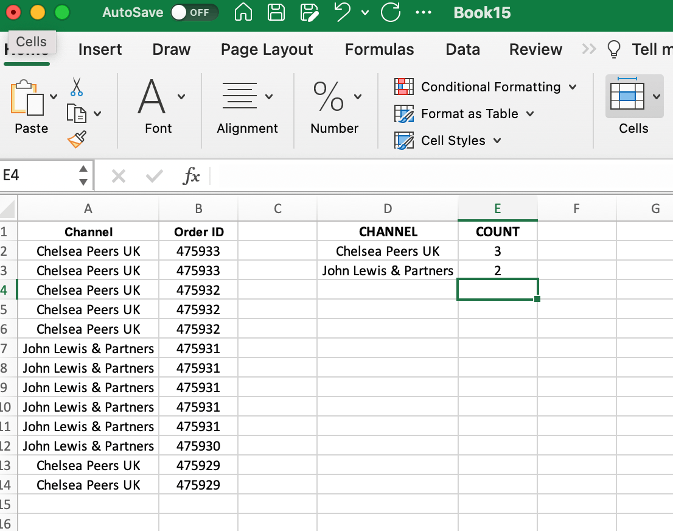This screenshot has height=531, width=673.
Task: Expand the Paste options dropdown arrow
Action: [54, 97]
